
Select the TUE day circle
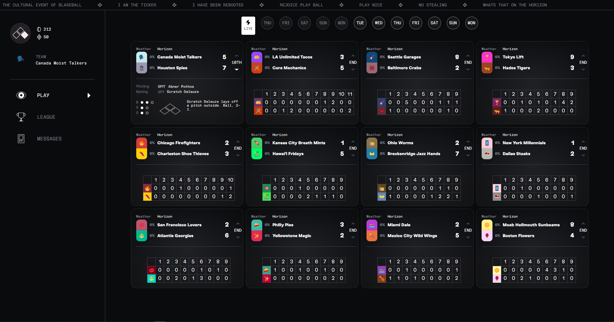point(360,23)
